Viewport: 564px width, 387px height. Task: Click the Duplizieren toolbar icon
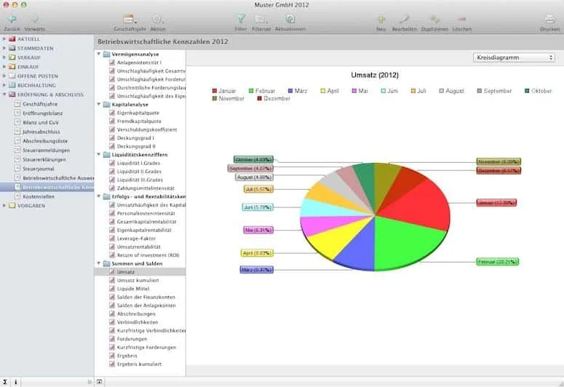pyautogui.click(x=435, y=19)
